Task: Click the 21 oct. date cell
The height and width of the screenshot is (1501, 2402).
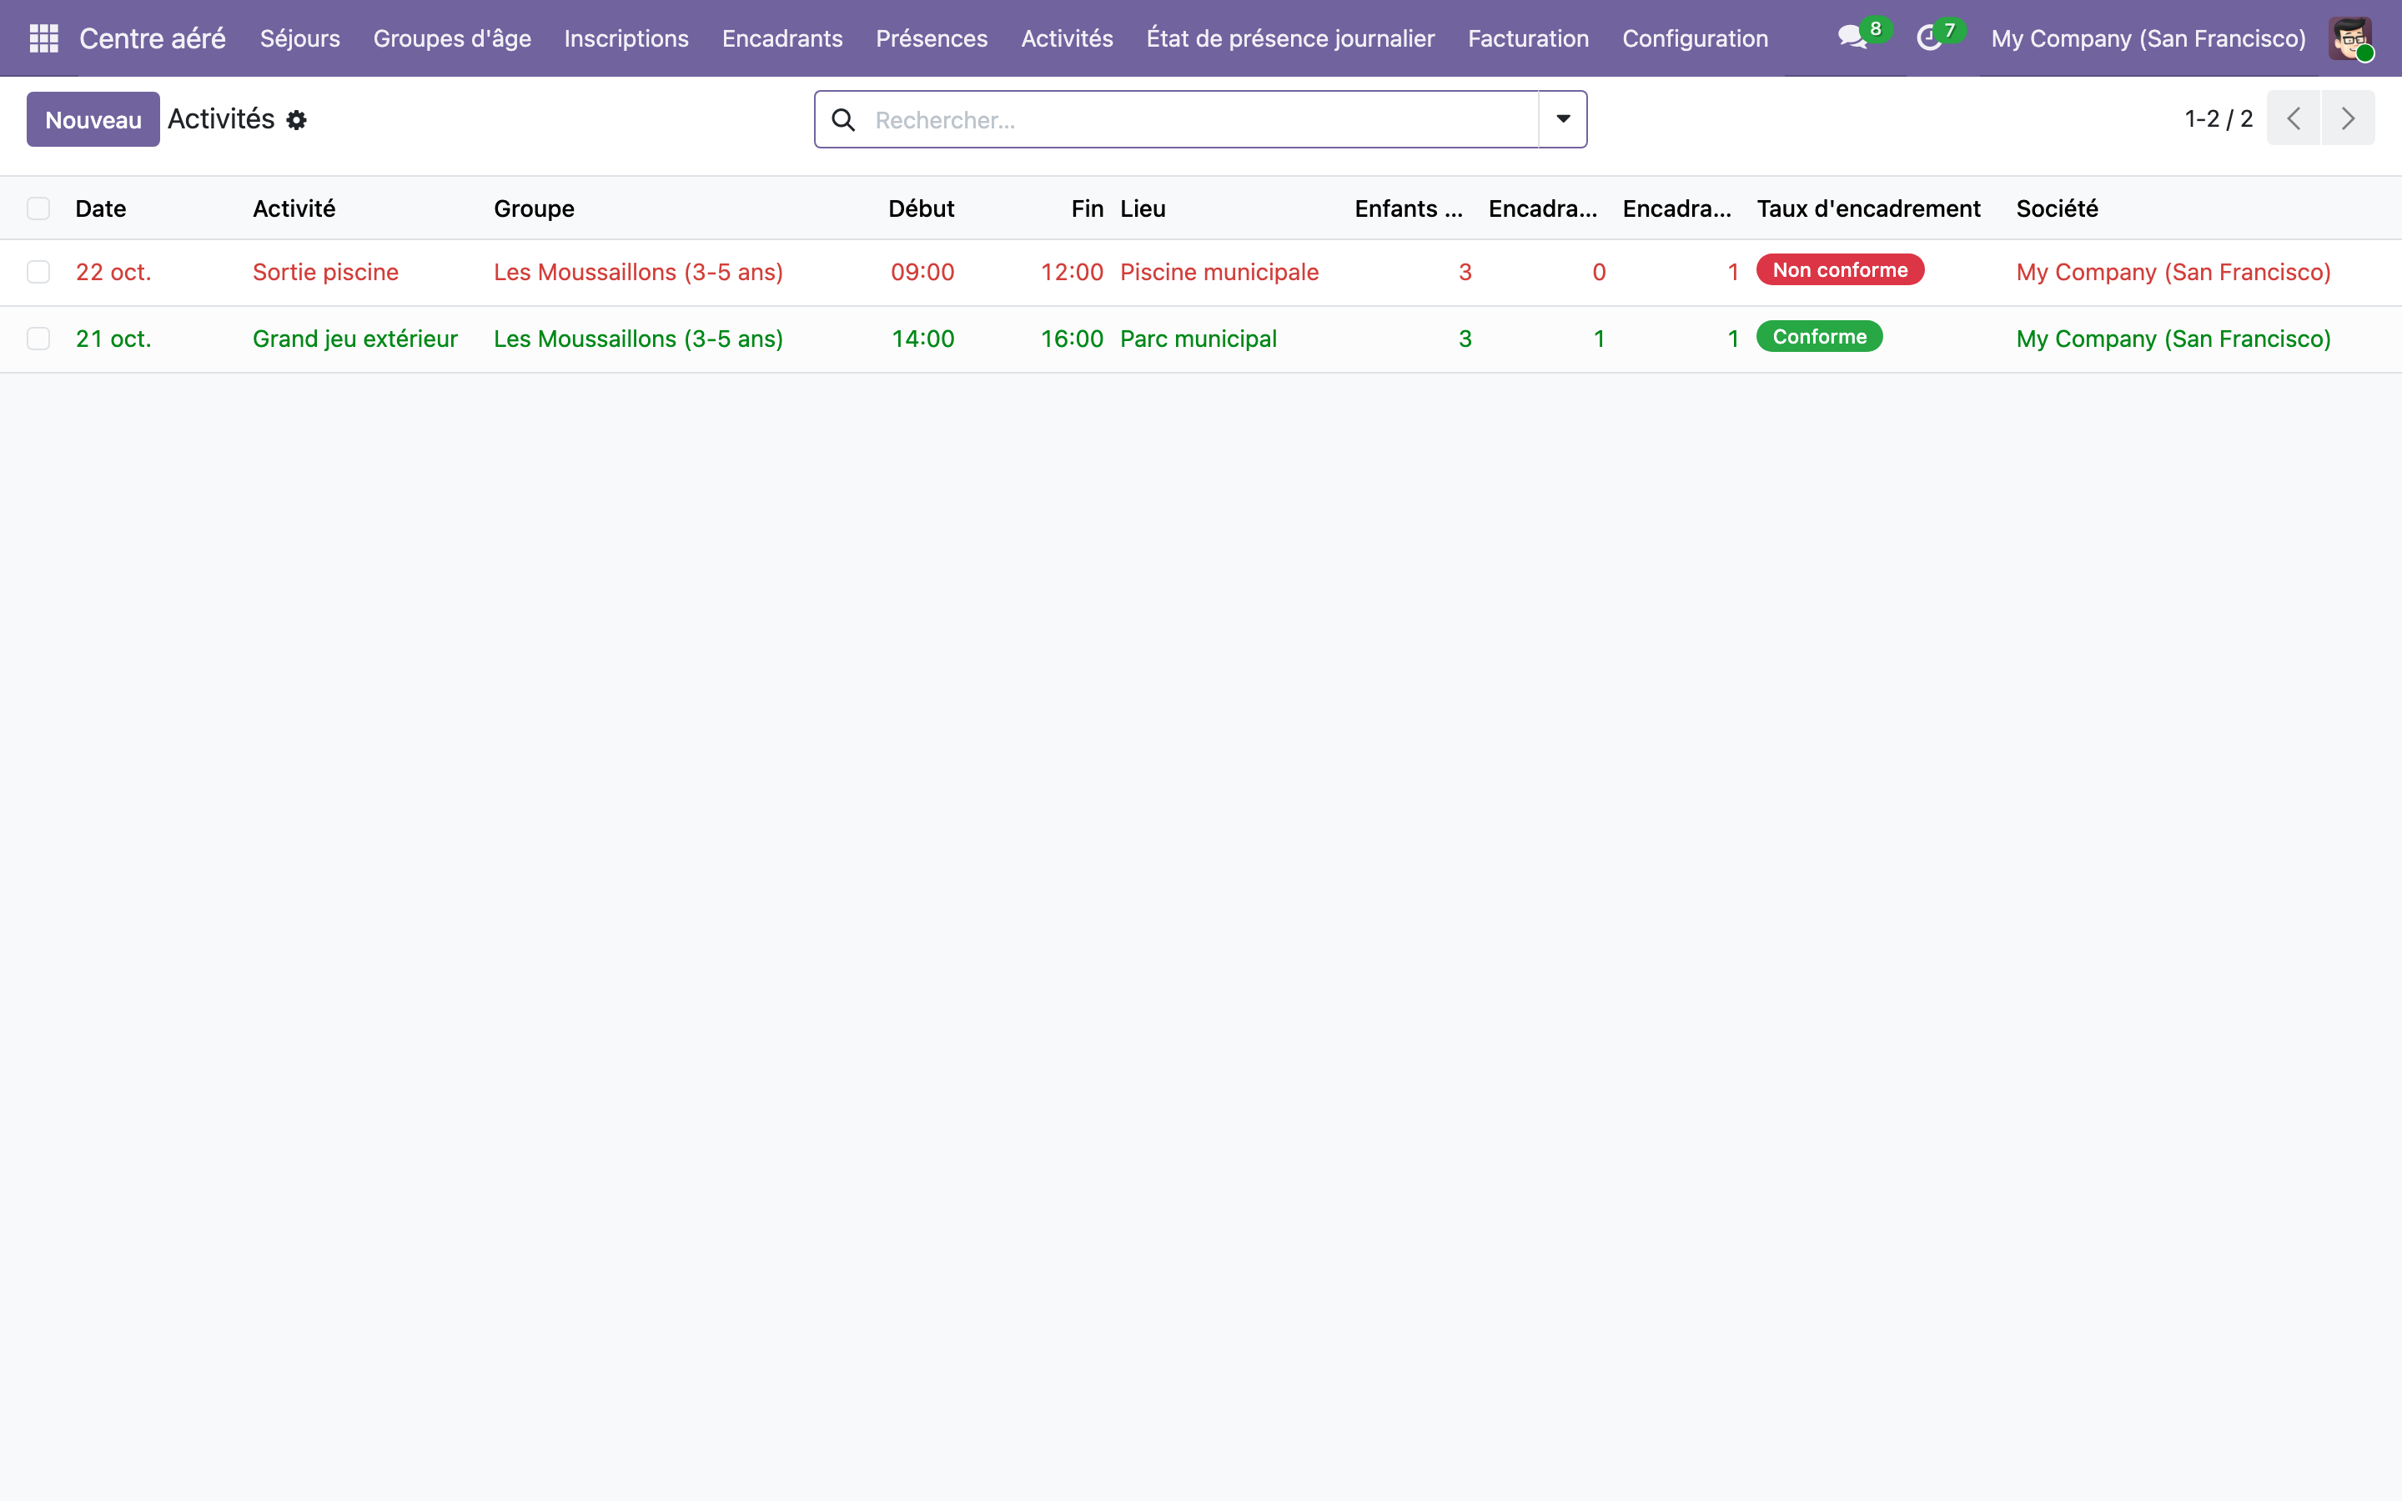Action: click(113, 339)
